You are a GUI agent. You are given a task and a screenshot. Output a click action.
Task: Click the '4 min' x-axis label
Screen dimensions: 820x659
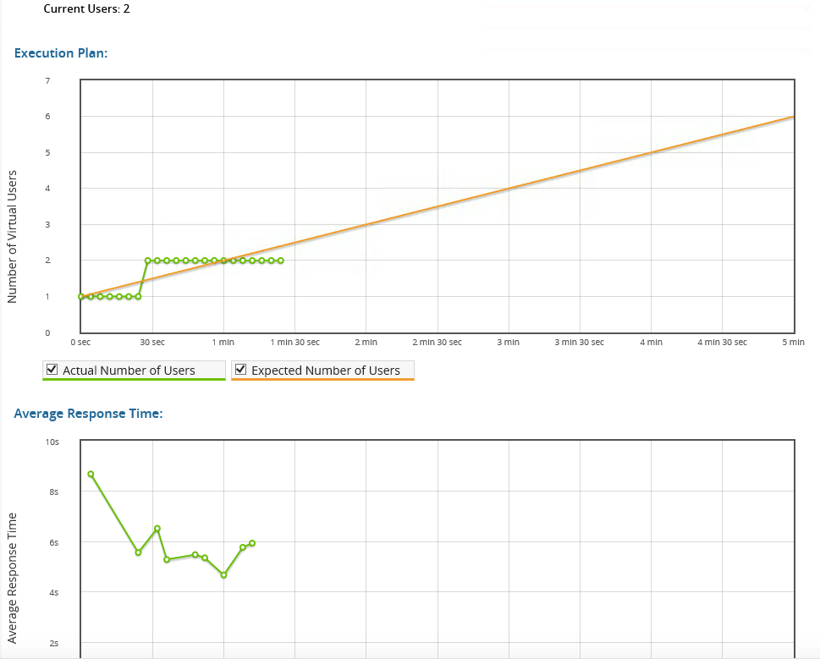click(651, 343)
